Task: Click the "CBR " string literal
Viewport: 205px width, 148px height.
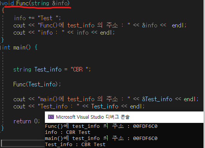Action: coord(79,69)
